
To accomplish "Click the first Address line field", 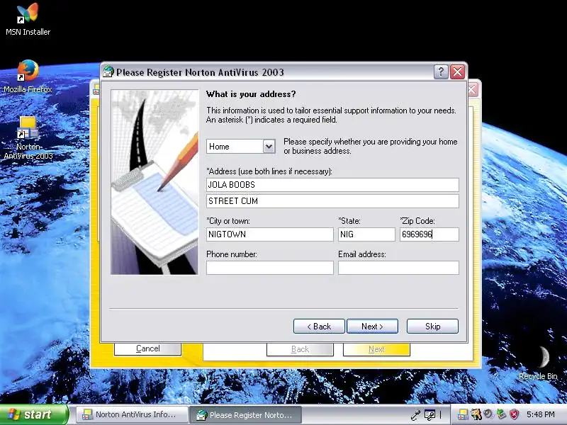I will click(332, 185).
